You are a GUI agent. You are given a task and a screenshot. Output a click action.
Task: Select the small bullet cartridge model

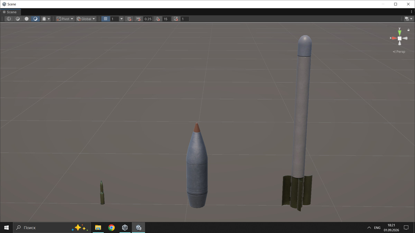click(102, 192)
